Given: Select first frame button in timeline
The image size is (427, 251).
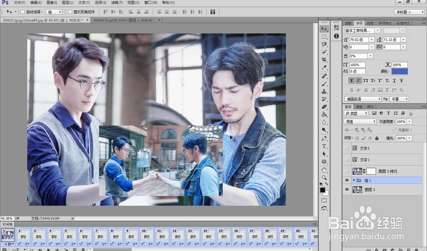Looking at the screenshot, I should pos(32,249).
